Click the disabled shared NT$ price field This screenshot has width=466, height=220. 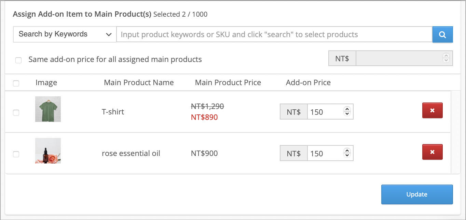[404, 58]
